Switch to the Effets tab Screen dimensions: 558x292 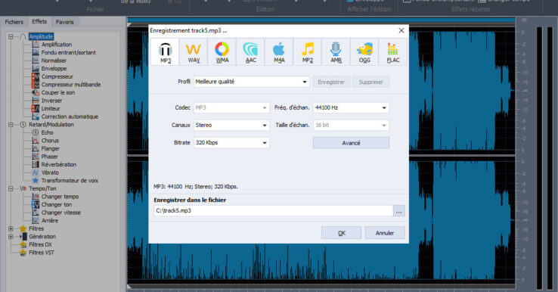(x=39, y=21)
